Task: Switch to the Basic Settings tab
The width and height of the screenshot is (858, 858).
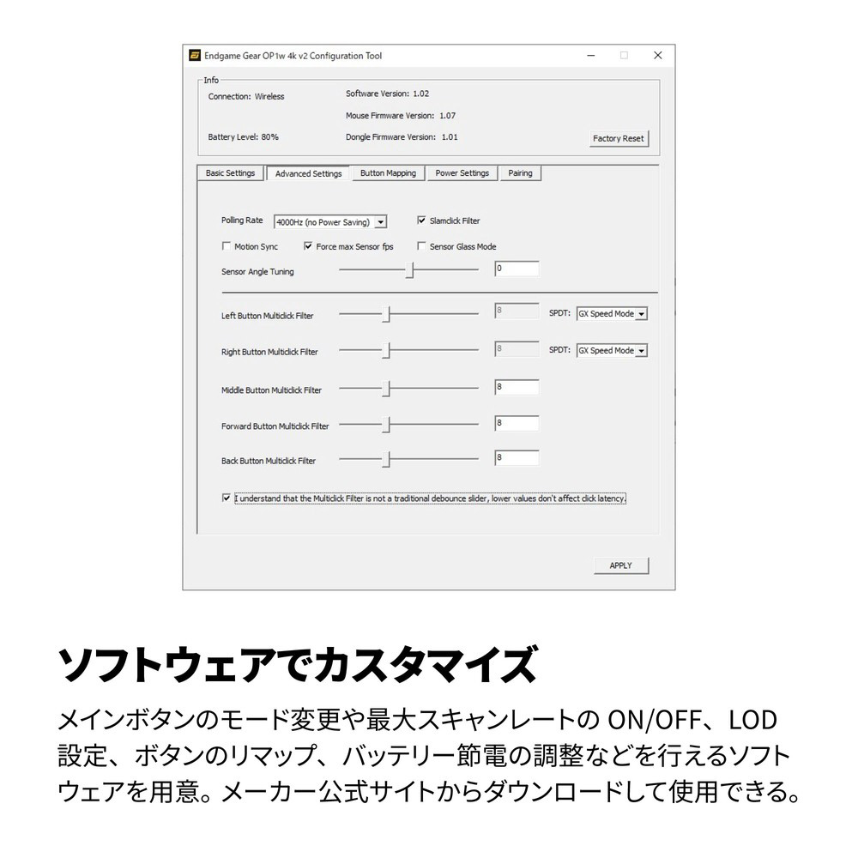Action: point(230,173)
